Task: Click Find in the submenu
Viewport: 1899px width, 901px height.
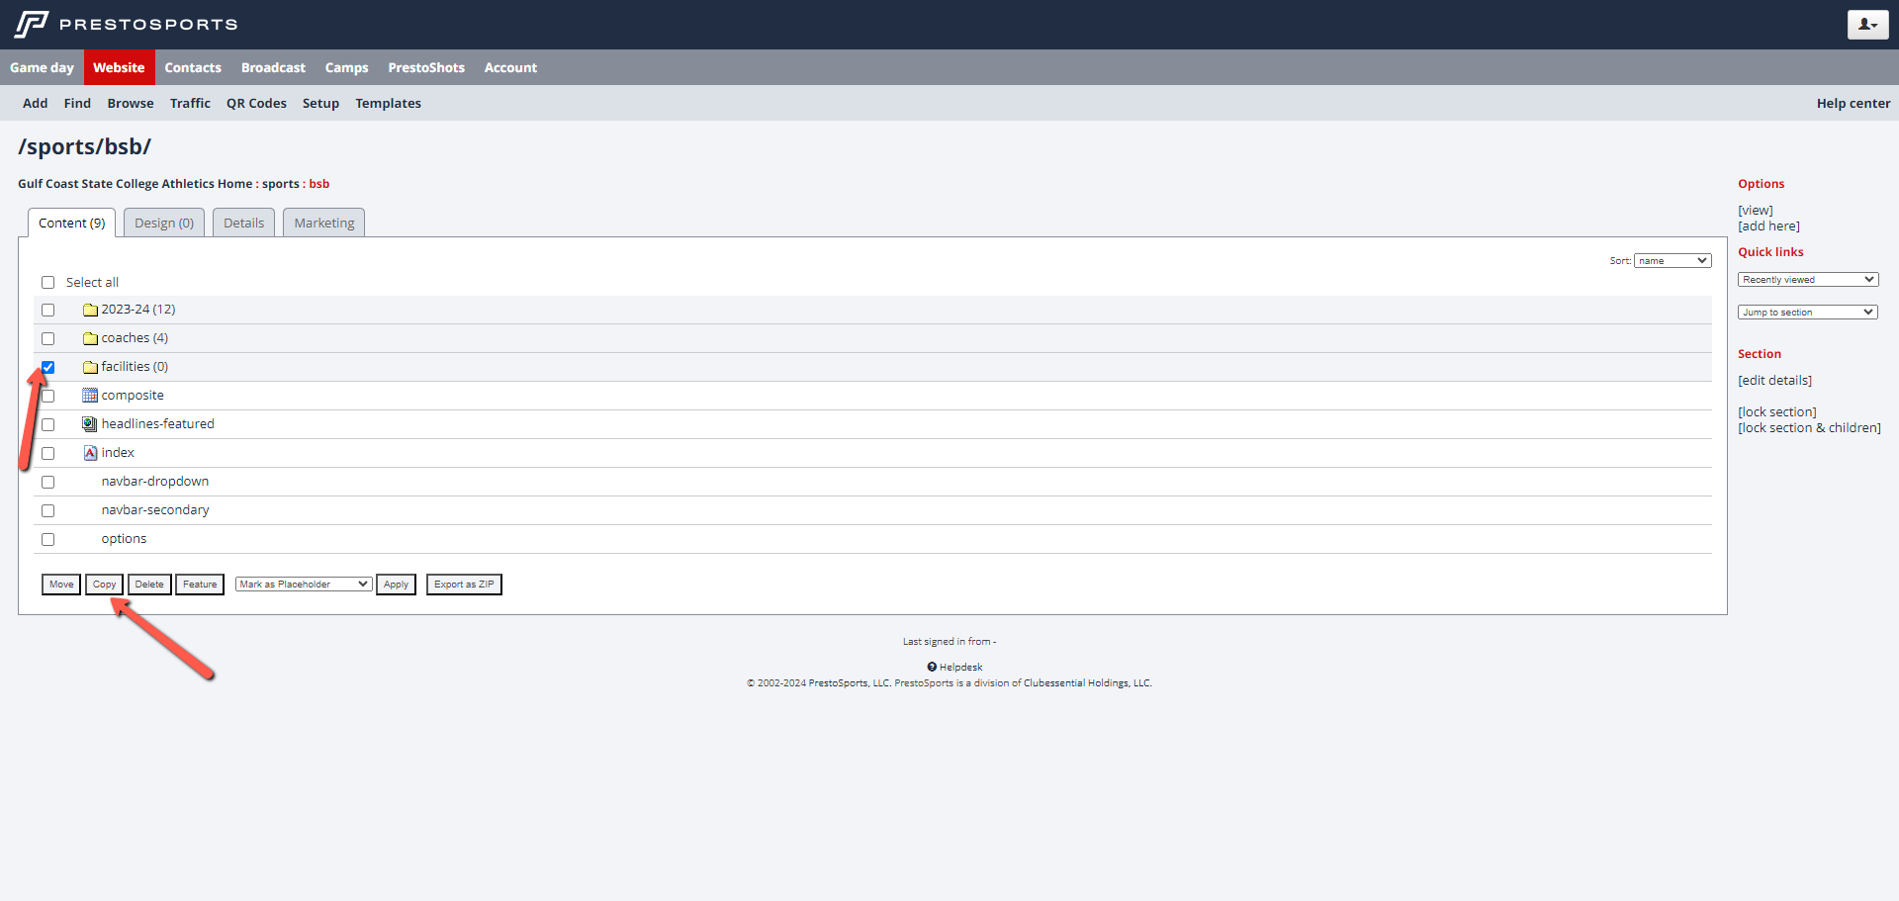Action: (77, 103)
